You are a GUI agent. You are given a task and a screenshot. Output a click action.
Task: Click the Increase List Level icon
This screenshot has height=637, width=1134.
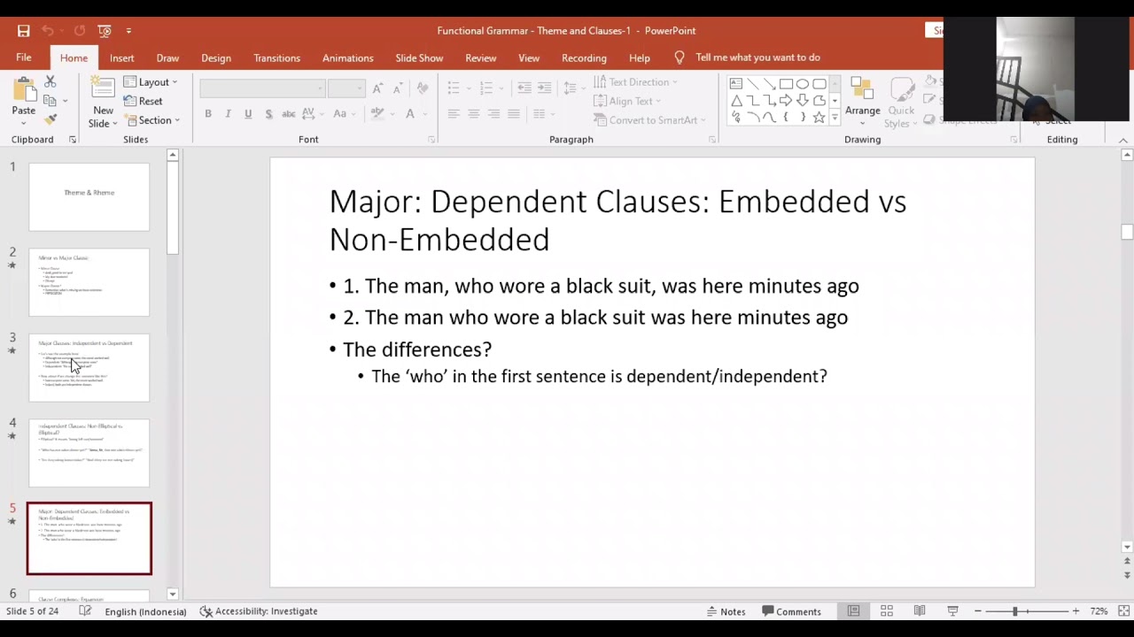pos(544,88)
